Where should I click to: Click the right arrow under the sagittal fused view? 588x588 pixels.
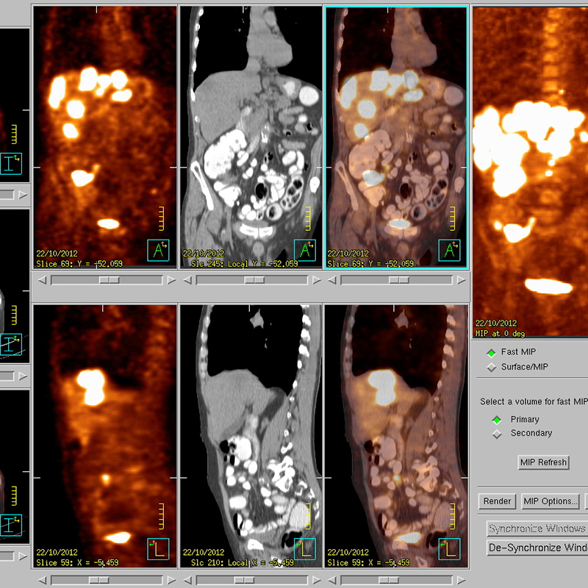click(462, 580)
